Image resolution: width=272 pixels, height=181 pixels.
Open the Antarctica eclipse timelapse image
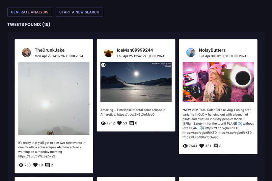click(136, 82)
